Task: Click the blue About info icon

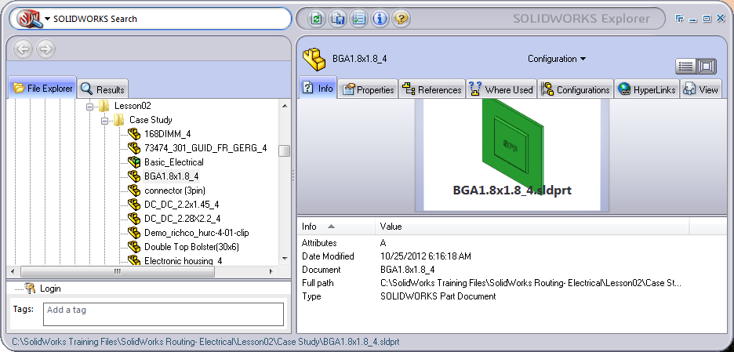Action: click(x=380, y=19)
